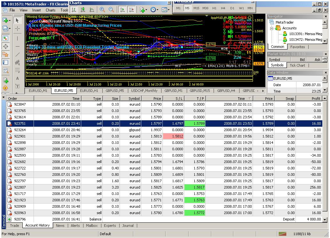Show the Market Watch window icon
The width and height of the screenshot is (330, 238).
[x=5, y=38]
